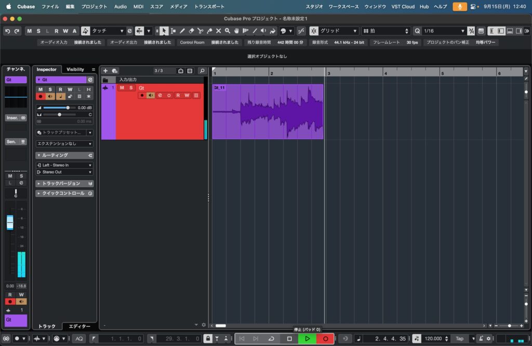This screenshot has width=532, height=346.
Task: Open the スタジオ menu in menu bar
Action: click(314, 7)
